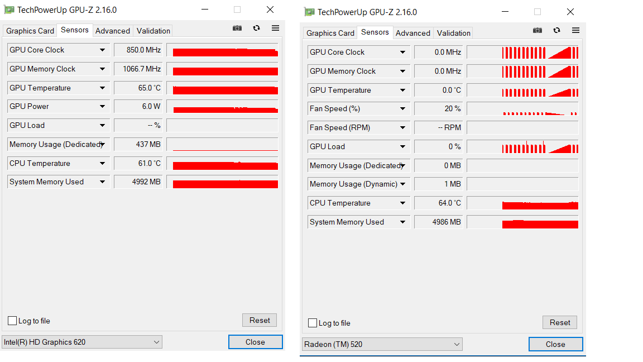Click the refresh icon in right GPU-Z window
Image resolution: width=643 pixels, height=362 pixels.
[556, 30]
